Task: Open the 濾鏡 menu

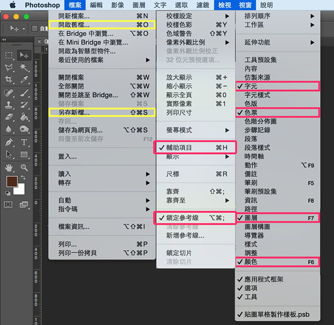Action: [203, 5]
